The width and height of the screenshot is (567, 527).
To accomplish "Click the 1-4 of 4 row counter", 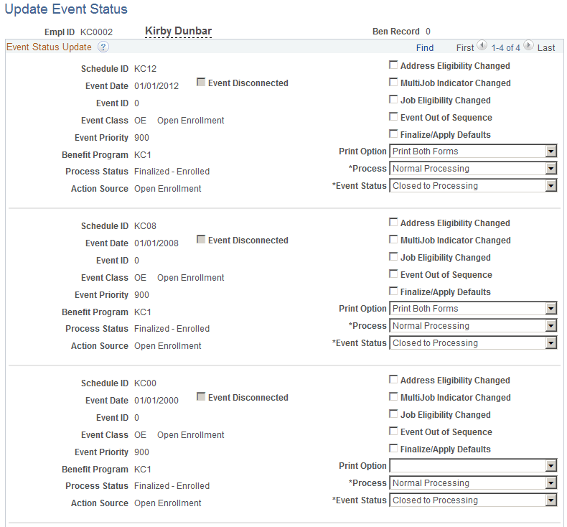I will pos(505,47).
